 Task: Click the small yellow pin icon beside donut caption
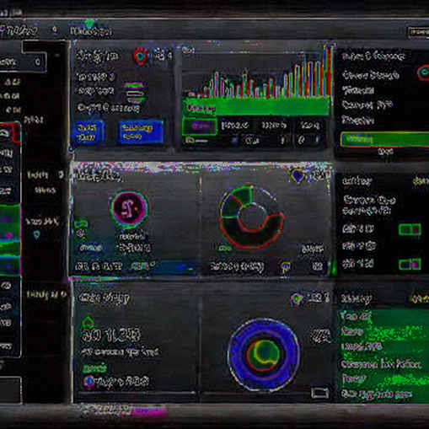[286, 267]
